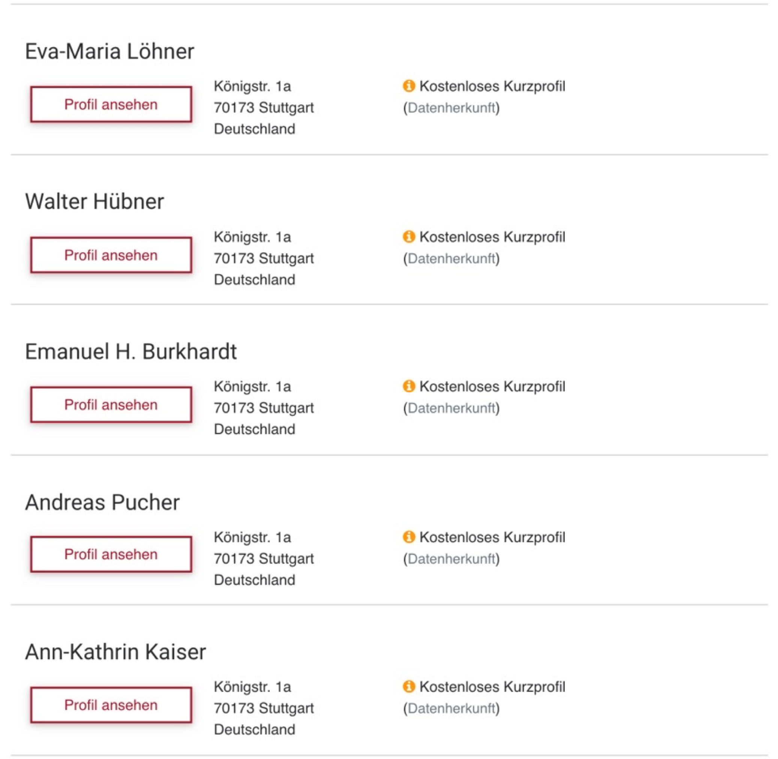
Task: Select Datenherkunft link for Ann-Kathrin Kaiser
Action: point(451,708)
